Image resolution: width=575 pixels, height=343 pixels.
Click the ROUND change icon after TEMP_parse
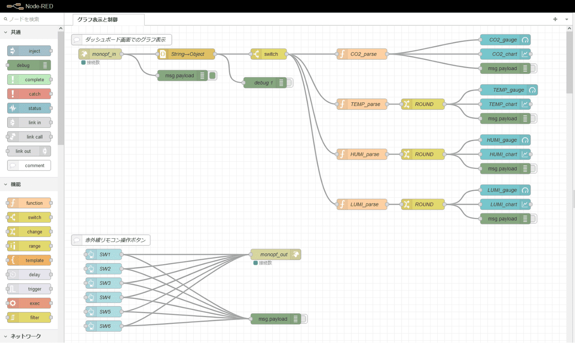[406, 104]
